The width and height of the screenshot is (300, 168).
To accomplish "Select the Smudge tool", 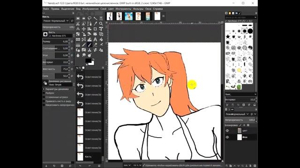I will point(83,55).
